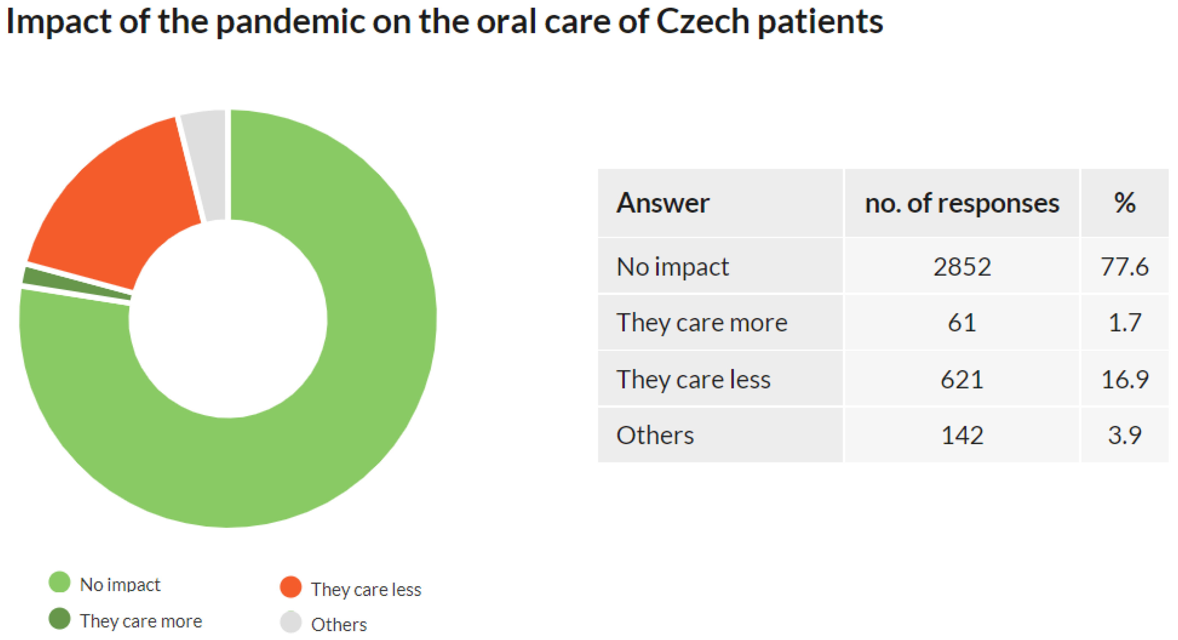Viewport: 1178px width, 640px height.
Task: Click the 2852 responses cell
Action: coord(962,267)
